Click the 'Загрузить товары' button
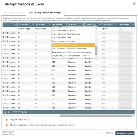 tap(125, 133)
